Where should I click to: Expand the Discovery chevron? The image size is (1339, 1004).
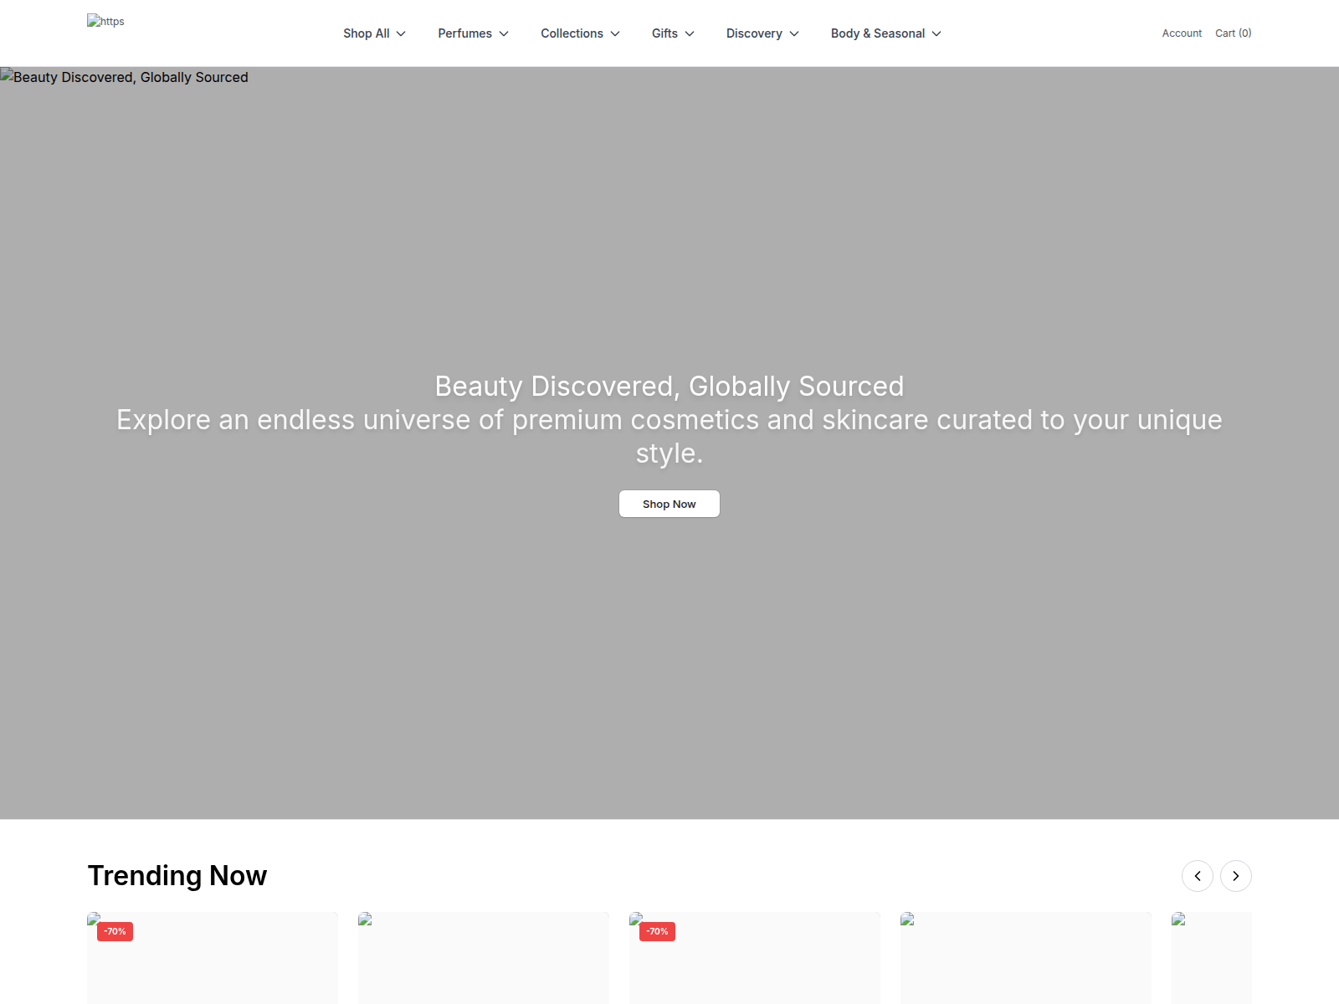(794, 33)
